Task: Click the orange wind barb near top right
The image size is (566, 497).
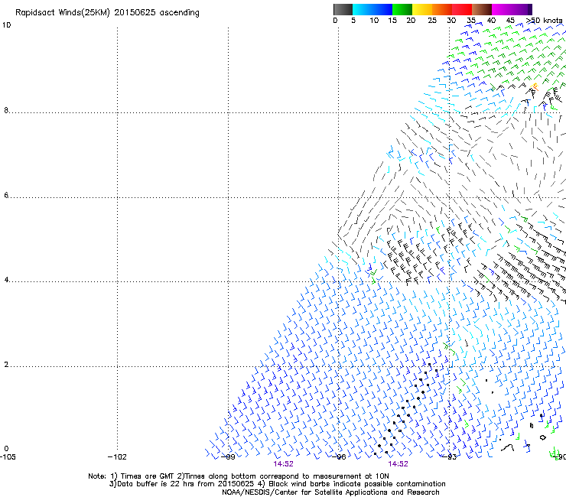Action: [535, 86]
